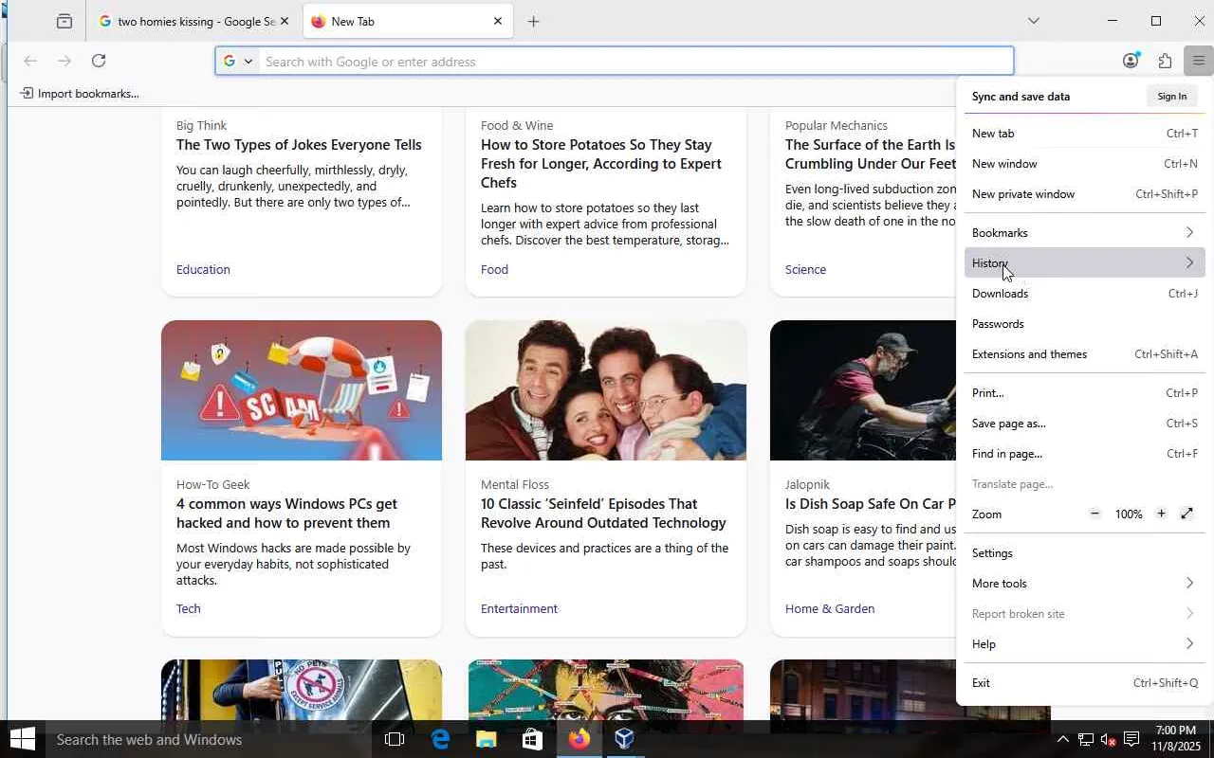Open a new tab with the plus button
Image resolution: width=1214 pixels, height=758 pixels.
[533, 21]
